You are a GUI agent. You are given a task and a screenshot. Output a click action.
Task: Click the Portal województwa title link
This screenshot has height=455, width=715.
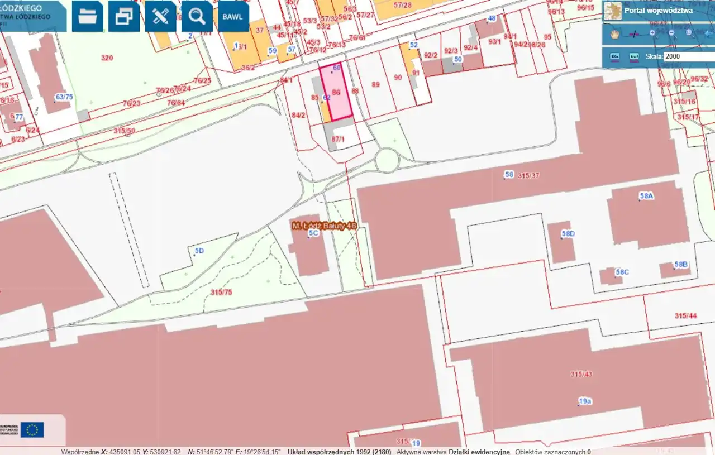coord(658,11)
